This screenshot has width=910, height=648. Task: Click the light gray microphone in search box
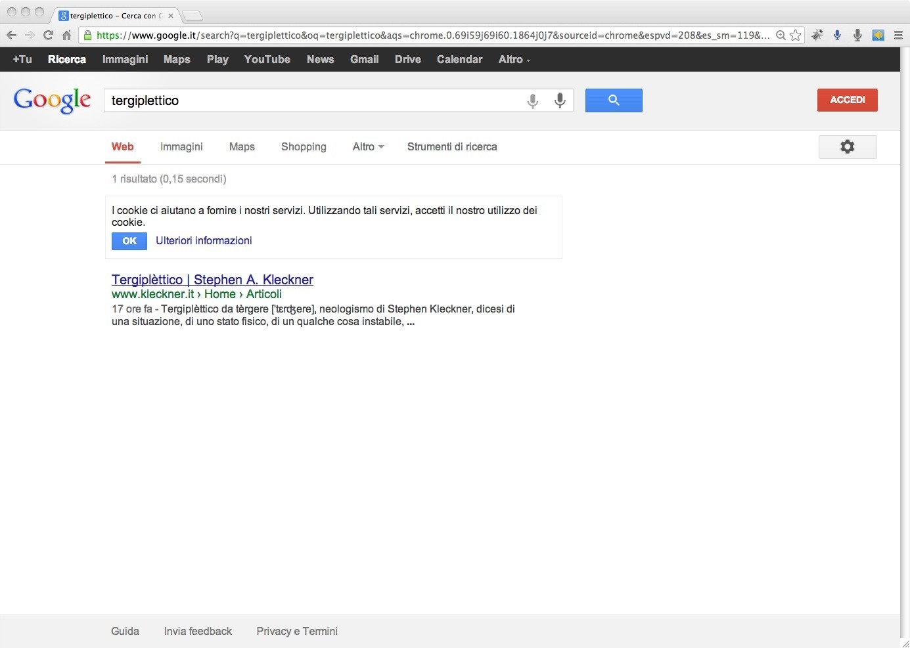[x=533, y=100]
